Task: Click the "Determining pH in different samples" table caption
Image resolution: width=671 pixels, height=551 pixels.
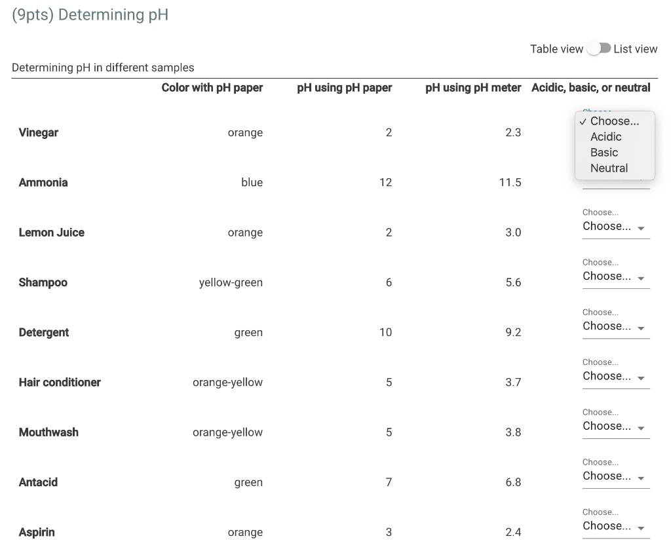Action: [x=102, y=67]
